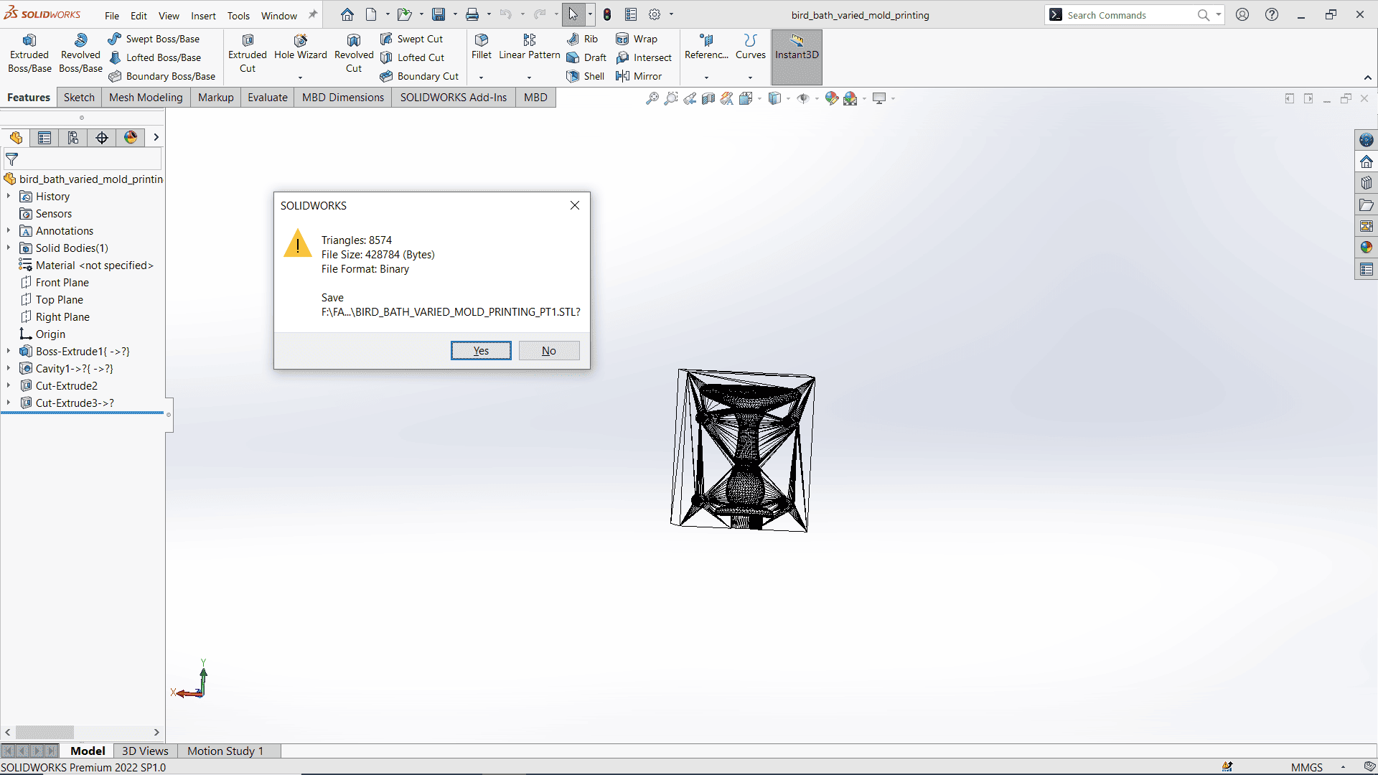Click the Intersect tool

click(644, 57)
